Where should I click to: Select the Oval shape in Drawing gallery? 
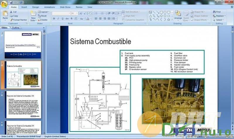click(x=165, y=12)
